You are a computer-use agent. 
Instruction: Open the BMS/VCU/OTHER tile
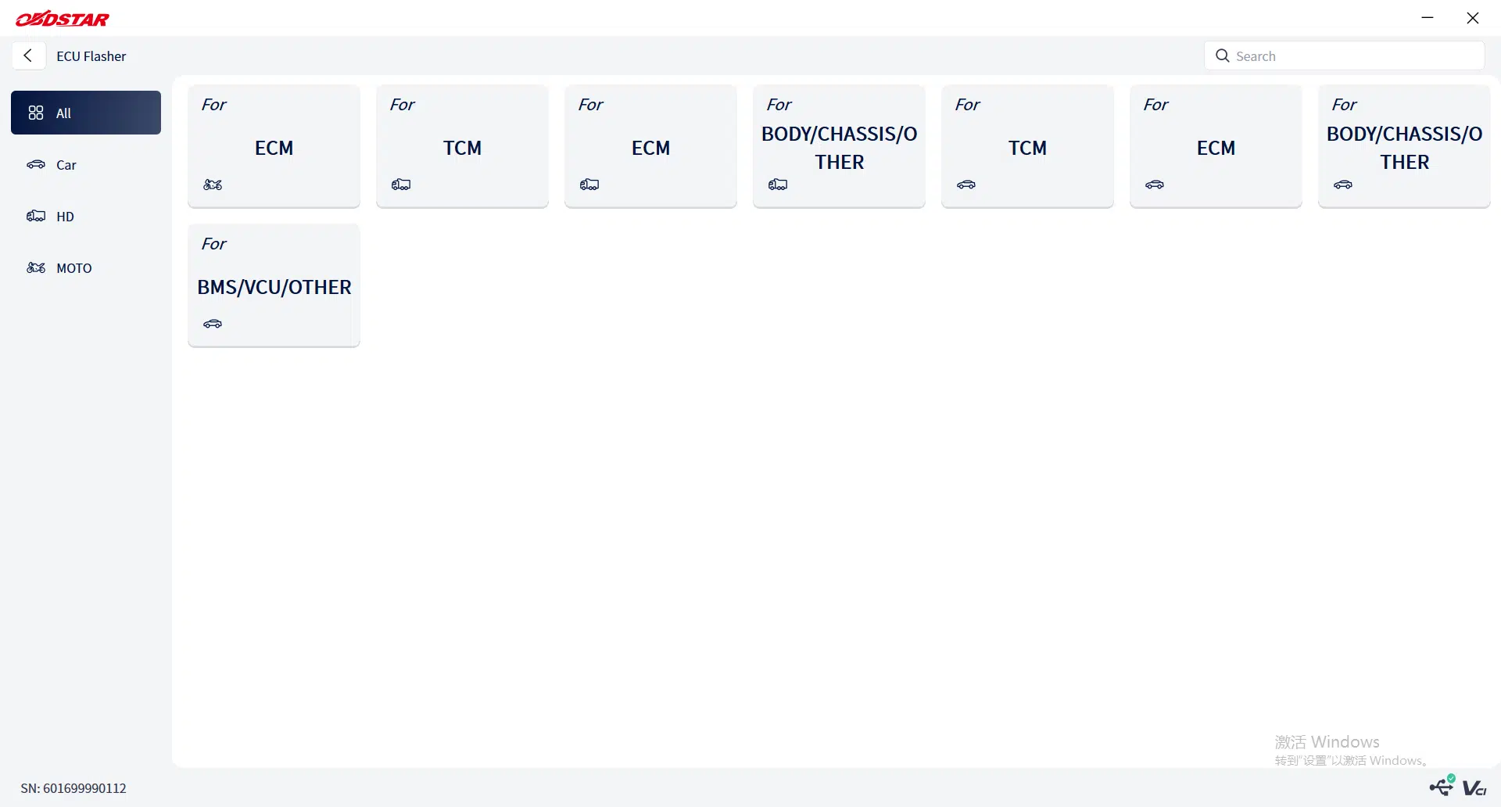tap(274, 285)
